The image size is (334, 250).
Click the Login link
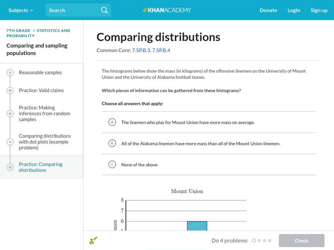[x=294, y=10]
